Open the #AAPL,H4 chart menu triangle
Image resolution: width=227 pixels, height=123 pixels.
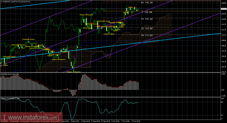pyautogui.click(x=1, y=2)
